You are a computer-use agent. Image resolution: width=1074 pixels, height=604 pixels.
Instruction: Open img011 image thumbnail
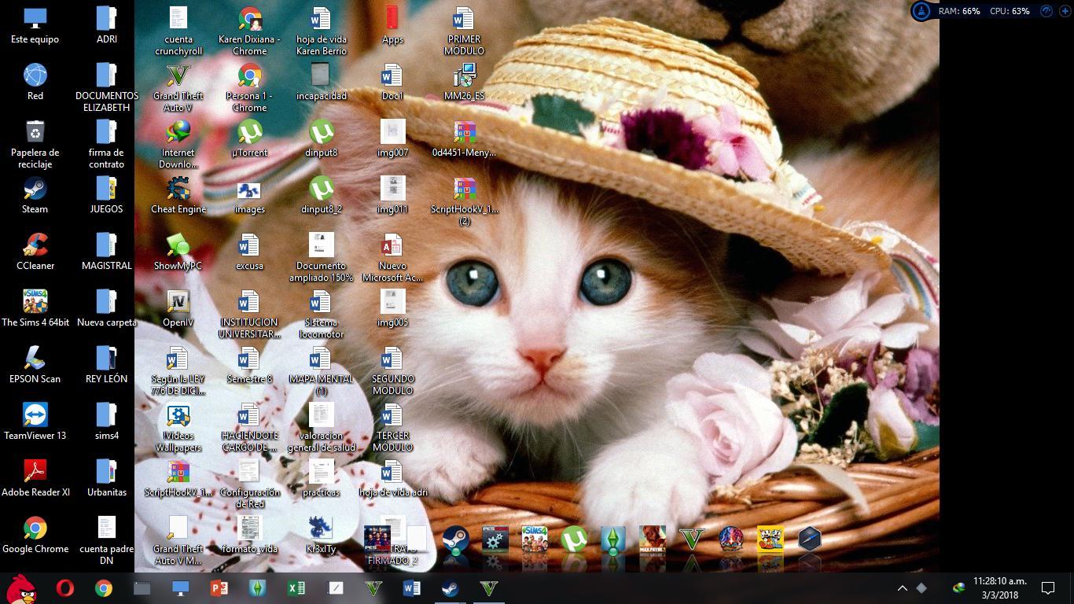[392, 194]
